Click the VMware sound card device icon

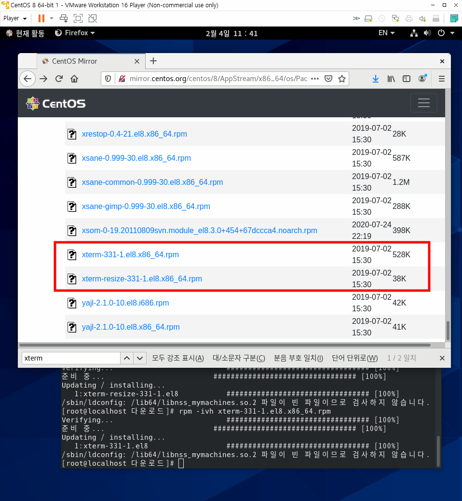422,18
